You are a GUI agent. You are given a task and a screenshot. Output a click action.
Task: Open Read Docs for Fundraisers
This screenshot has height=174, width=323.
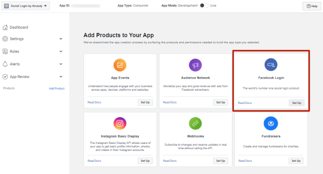pos(245,161)
